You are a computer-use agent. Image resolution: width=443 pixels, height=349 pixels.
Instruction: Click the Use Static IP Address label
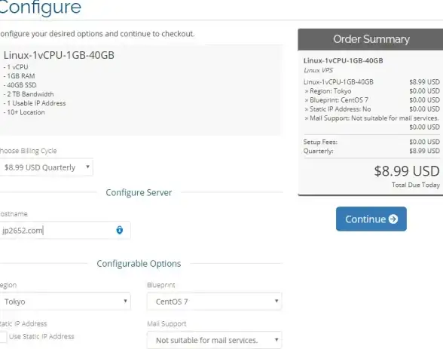[x=41, y=337]
